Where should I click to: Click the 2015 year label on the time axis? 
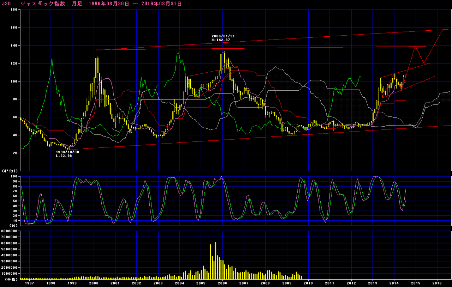(x=416, y=283)
